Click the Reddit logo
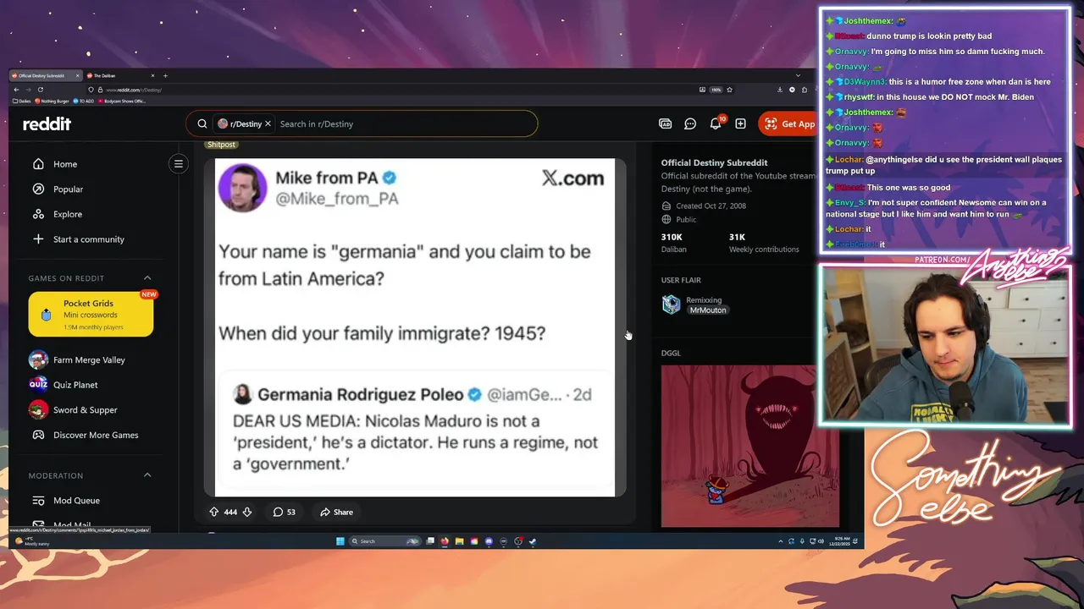The width and height of the screenshot is (1084, 609). [47, 123]
